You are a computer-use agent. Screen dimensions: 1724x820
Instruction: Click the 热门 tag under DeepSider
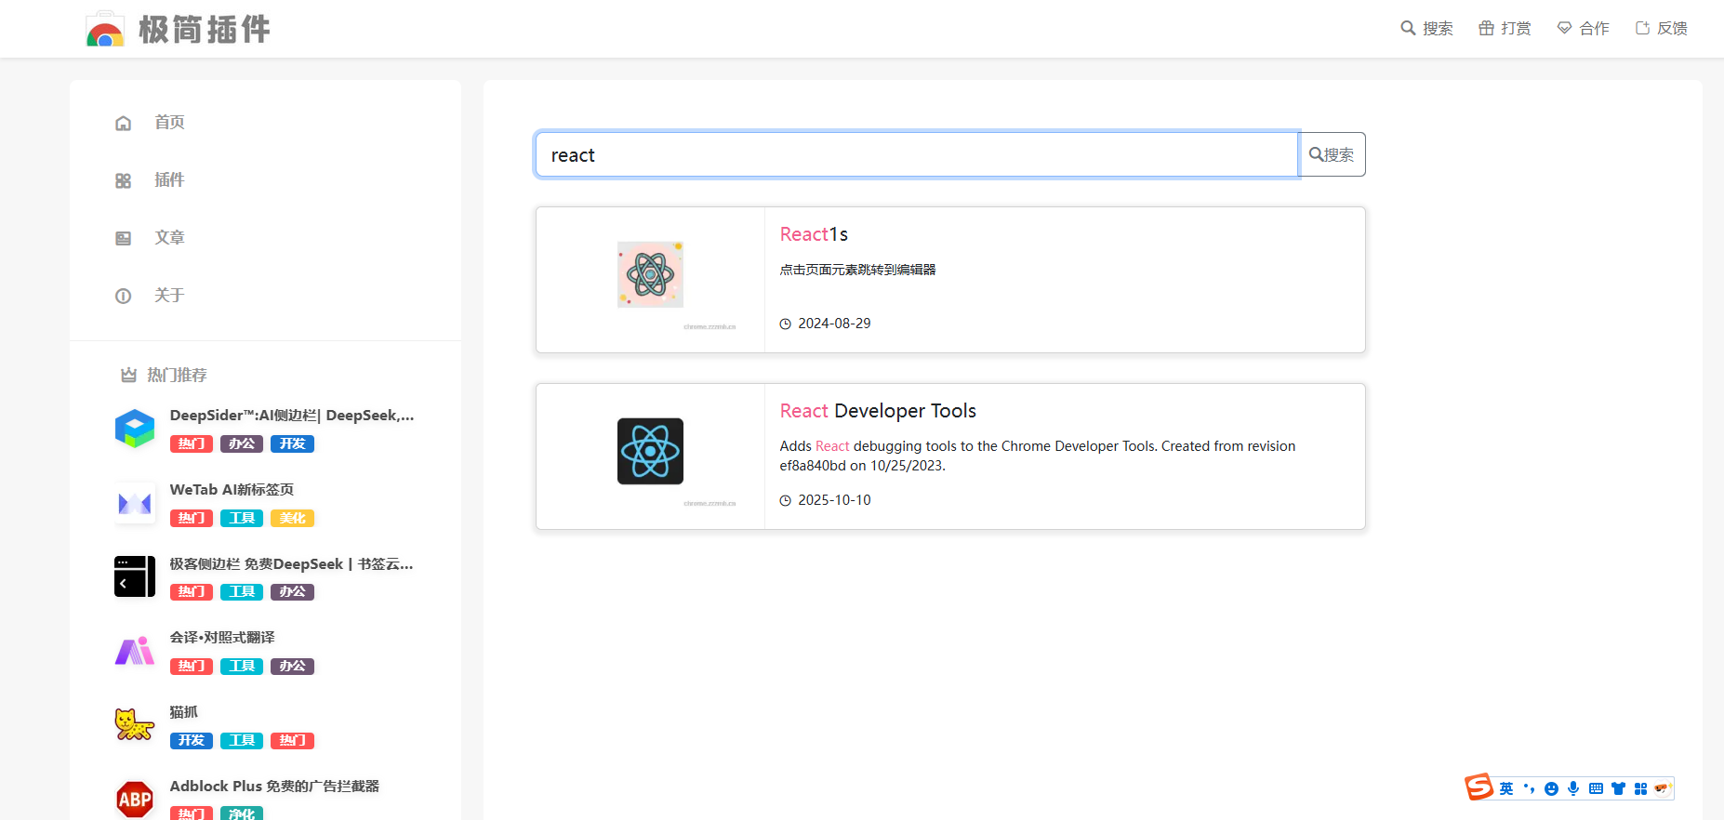coord(192,443)
